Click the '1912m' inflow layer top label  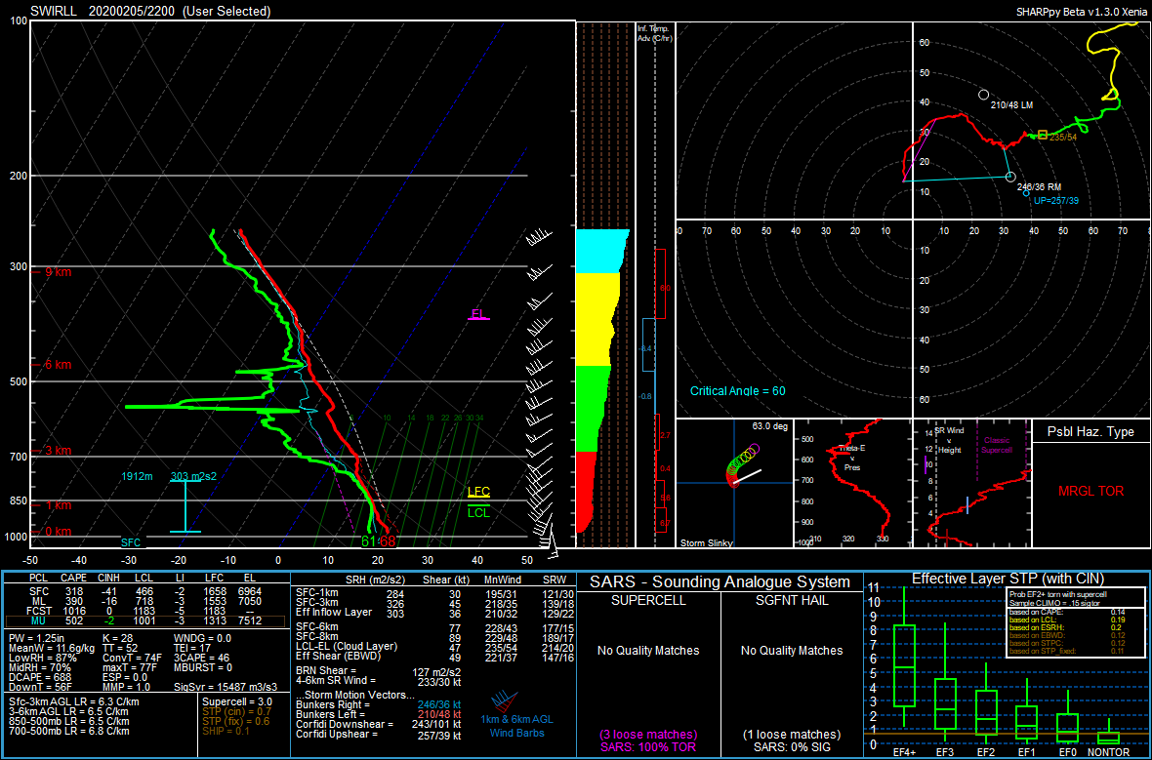[x=138, y=476]
